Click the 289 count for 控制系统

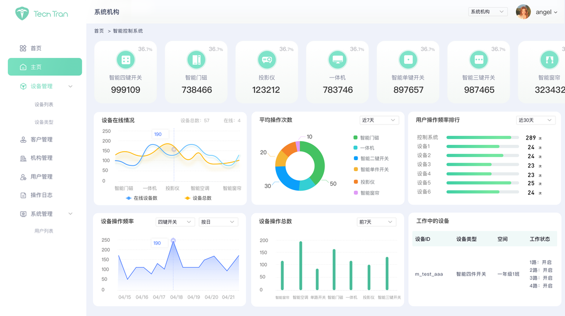click(530, 138)
